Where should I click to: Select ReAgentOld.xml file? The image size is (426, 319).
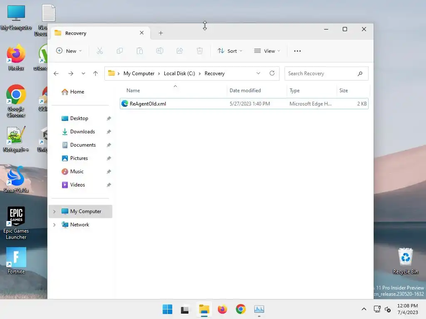tap(244, 103)
